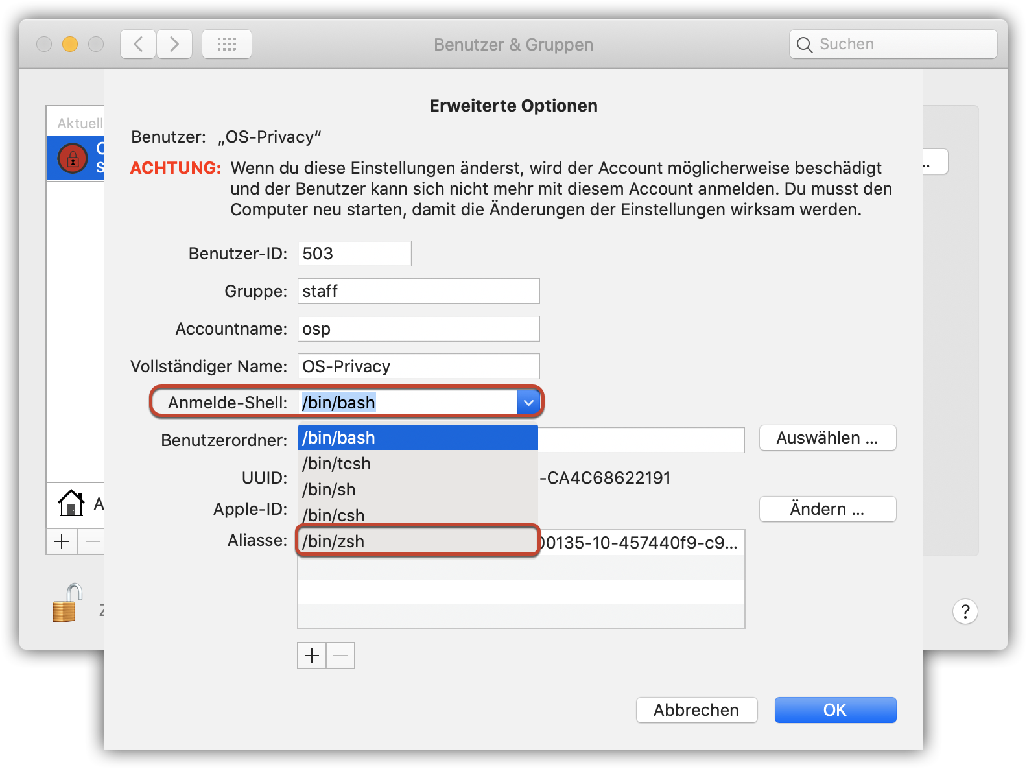Collapse the Anmelde-Shell dropdown arrow

pos(528,403)
